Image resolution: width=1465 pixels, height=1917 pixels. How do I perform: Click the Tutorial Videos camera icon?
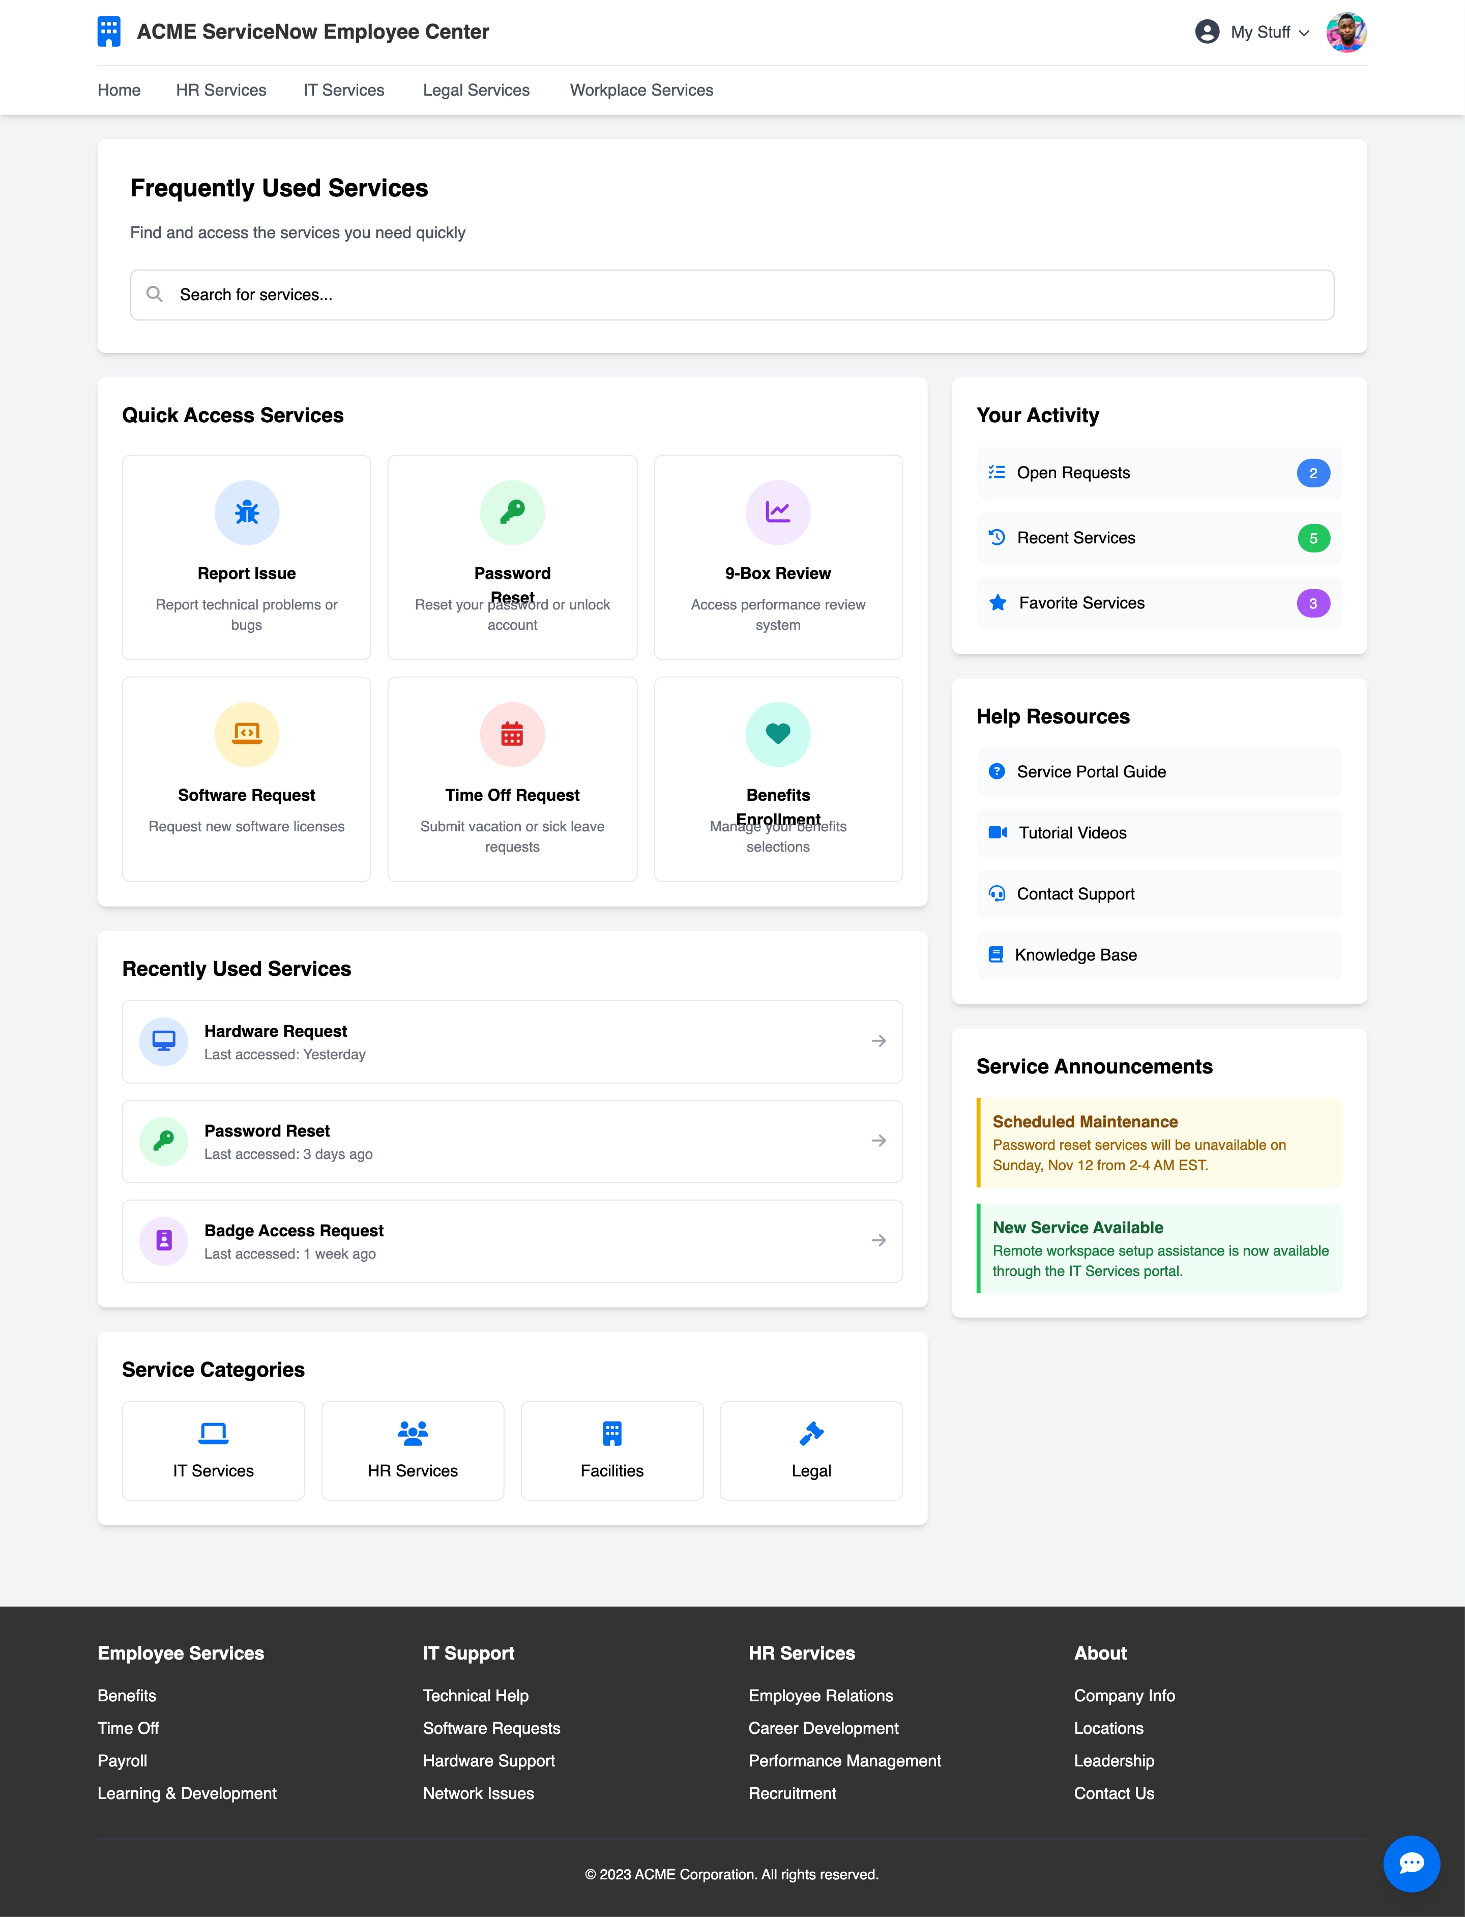click(997, 832)
